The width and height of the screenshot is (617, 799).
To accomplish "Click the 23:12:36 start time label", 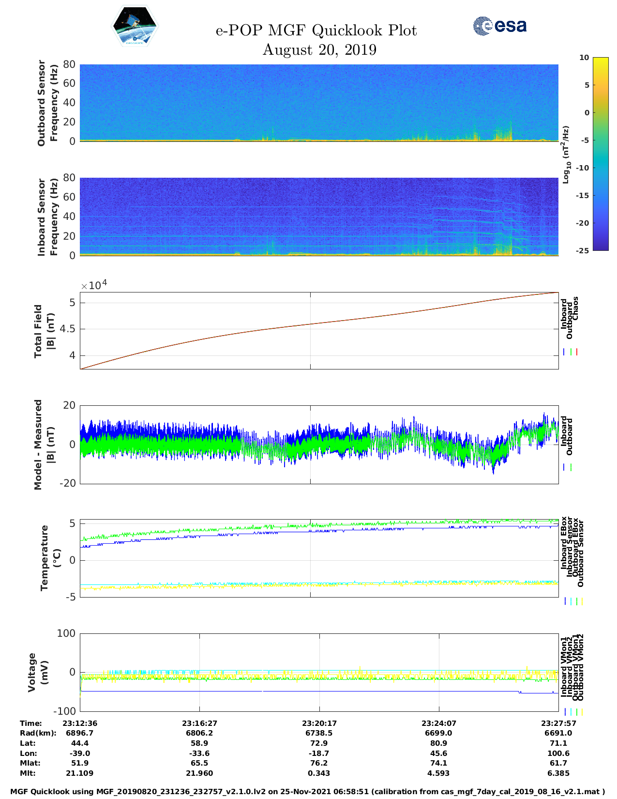I will coord(80,723).
